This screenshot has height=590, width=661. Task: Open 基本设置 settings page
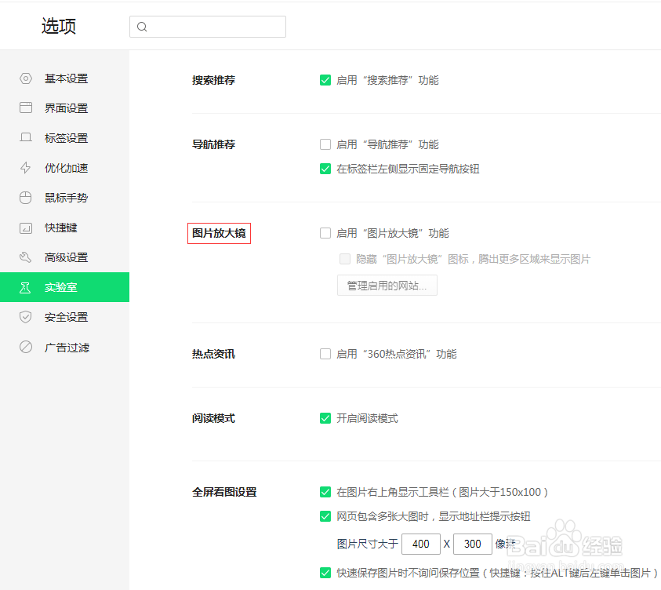pos(64,78)
